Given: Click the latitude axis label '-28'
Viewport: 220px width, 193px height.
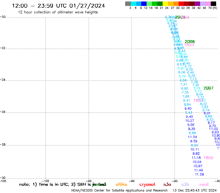Looking at the screenshot, I should 3,144.
